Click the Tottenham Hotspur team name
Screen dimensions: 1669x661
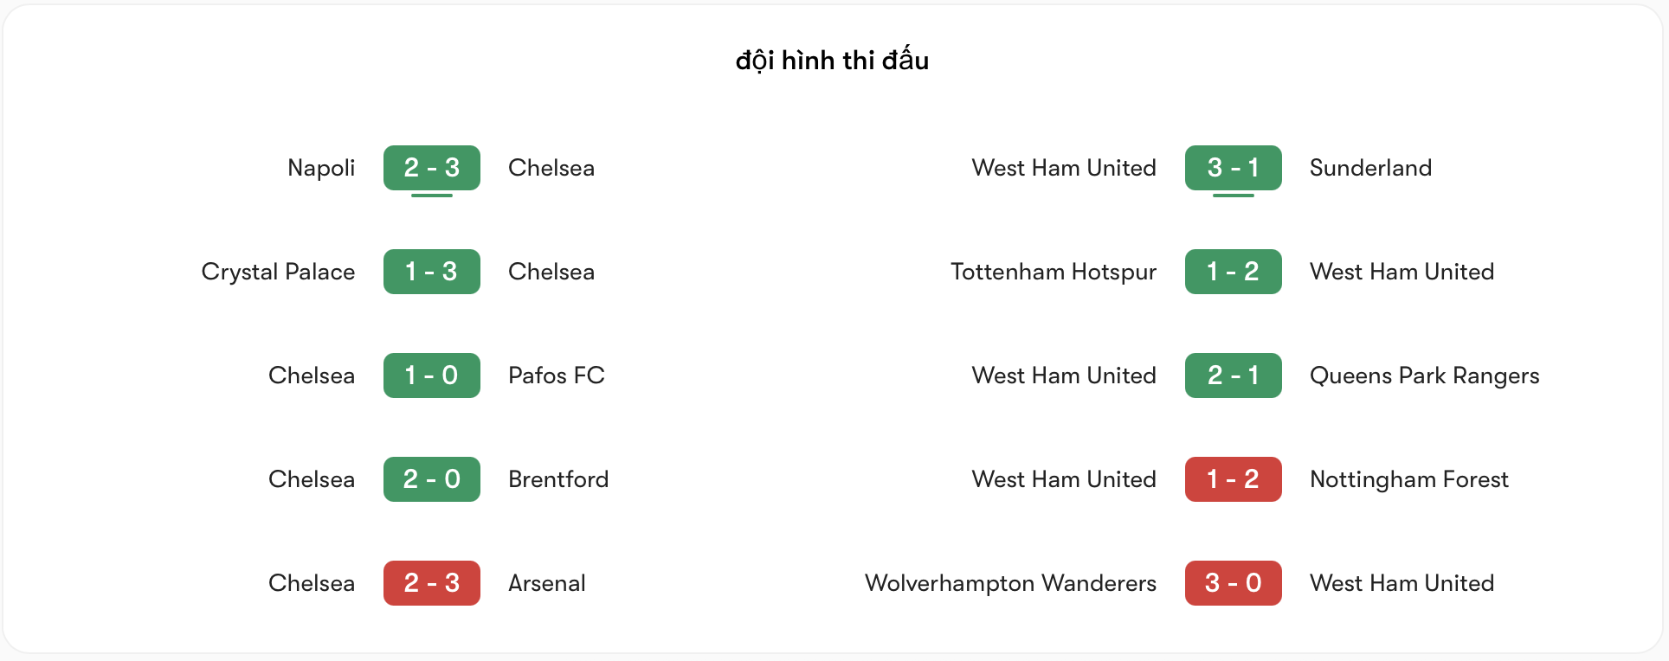click(x=1054, y=272)
